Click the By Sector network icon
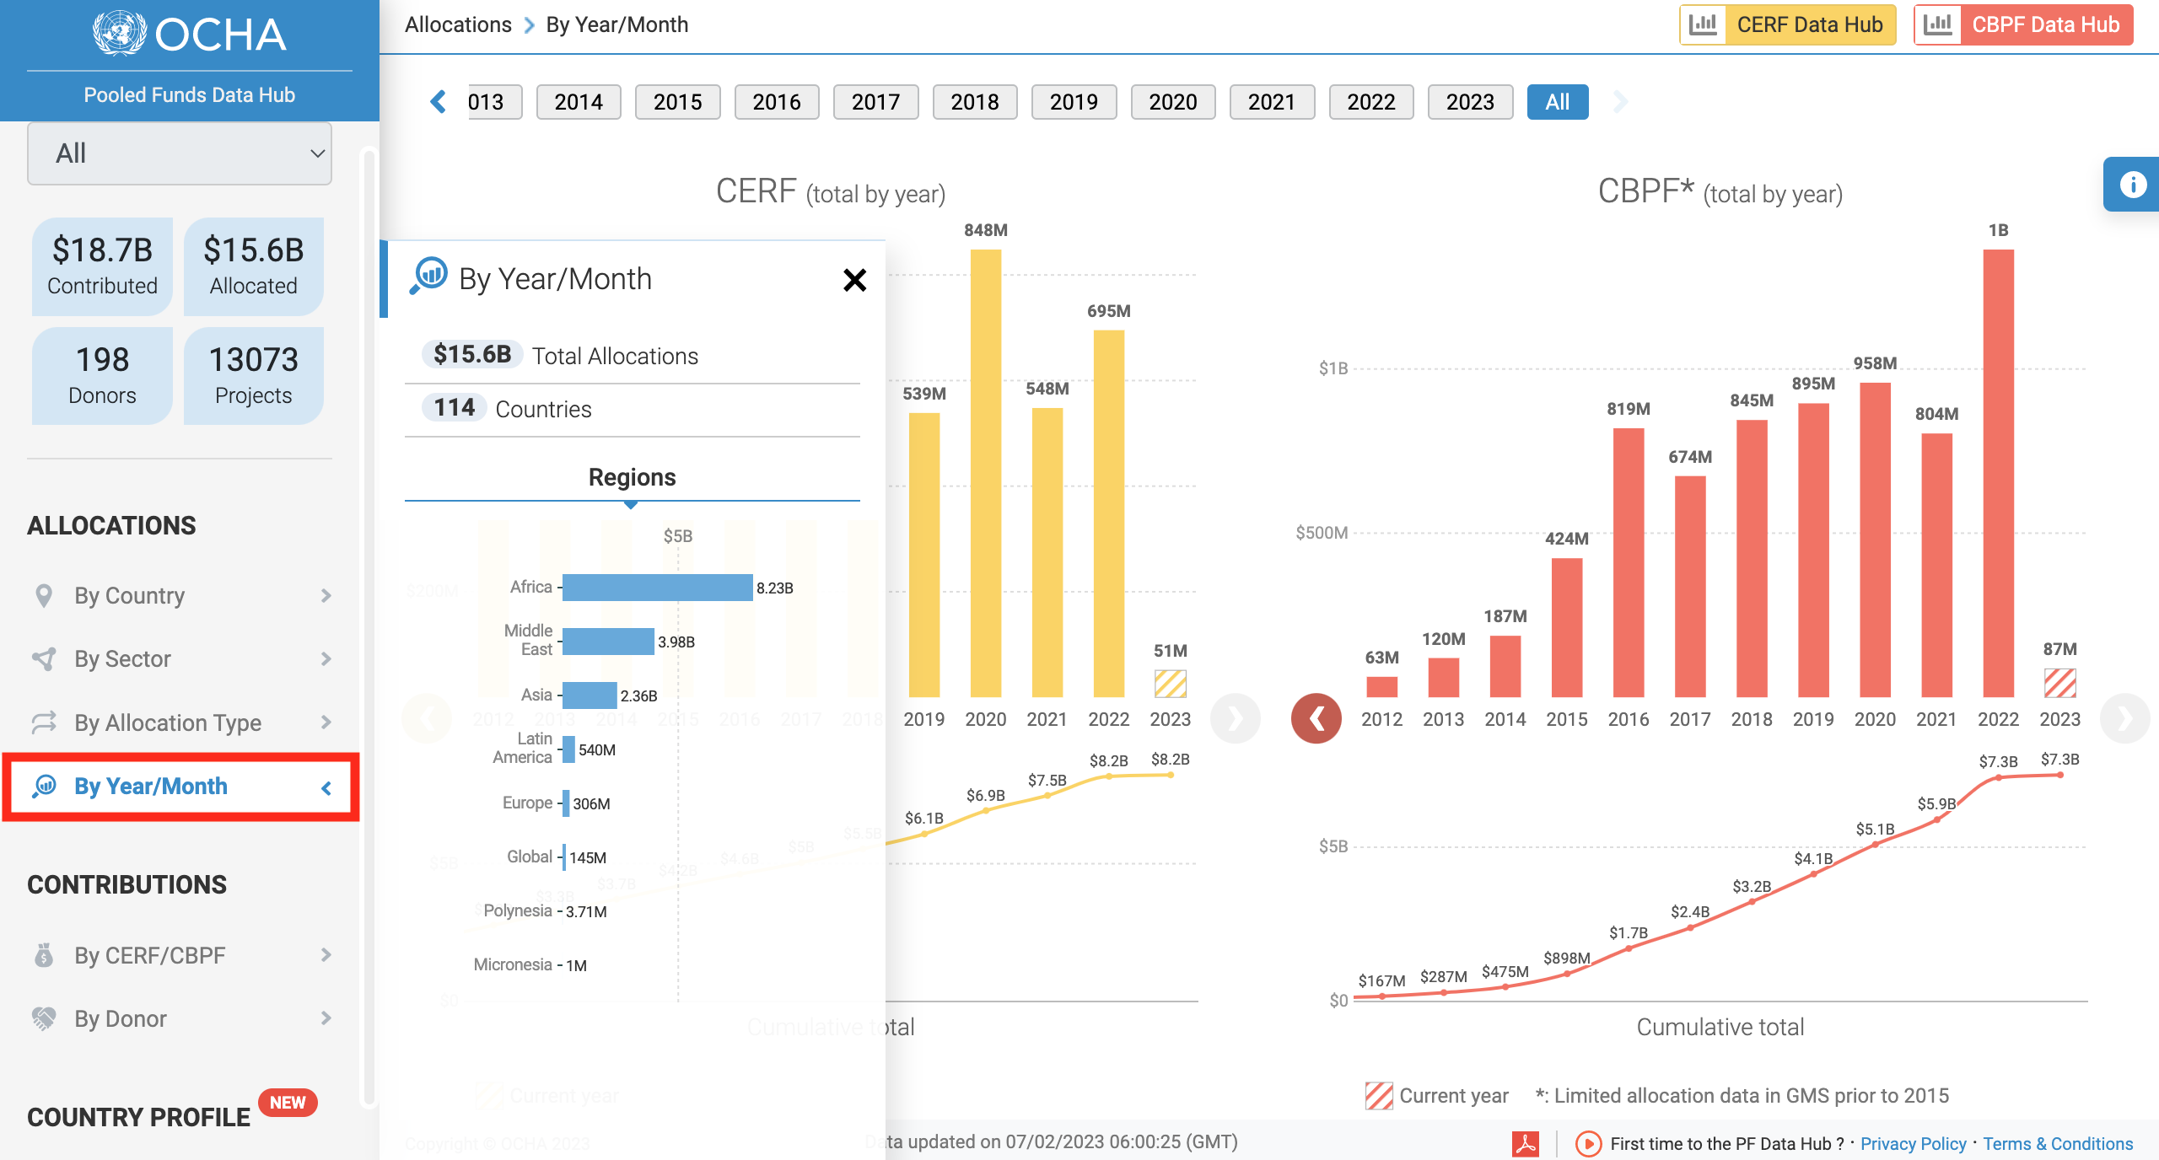This screenshot has height=1160, width=2159. tap(44, 658)
